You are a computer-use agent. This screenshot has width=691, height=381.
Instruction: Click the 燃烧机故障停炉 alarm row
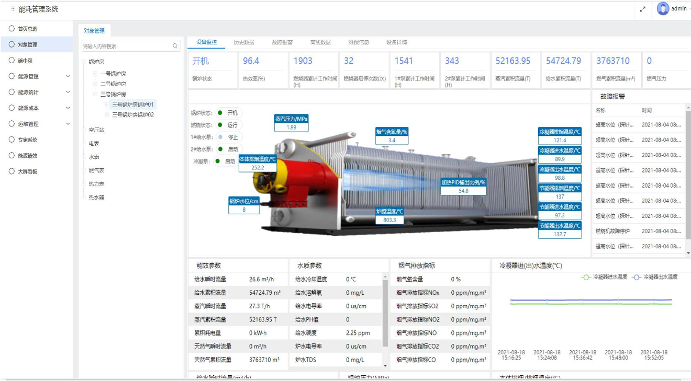(x=638, y=231)
